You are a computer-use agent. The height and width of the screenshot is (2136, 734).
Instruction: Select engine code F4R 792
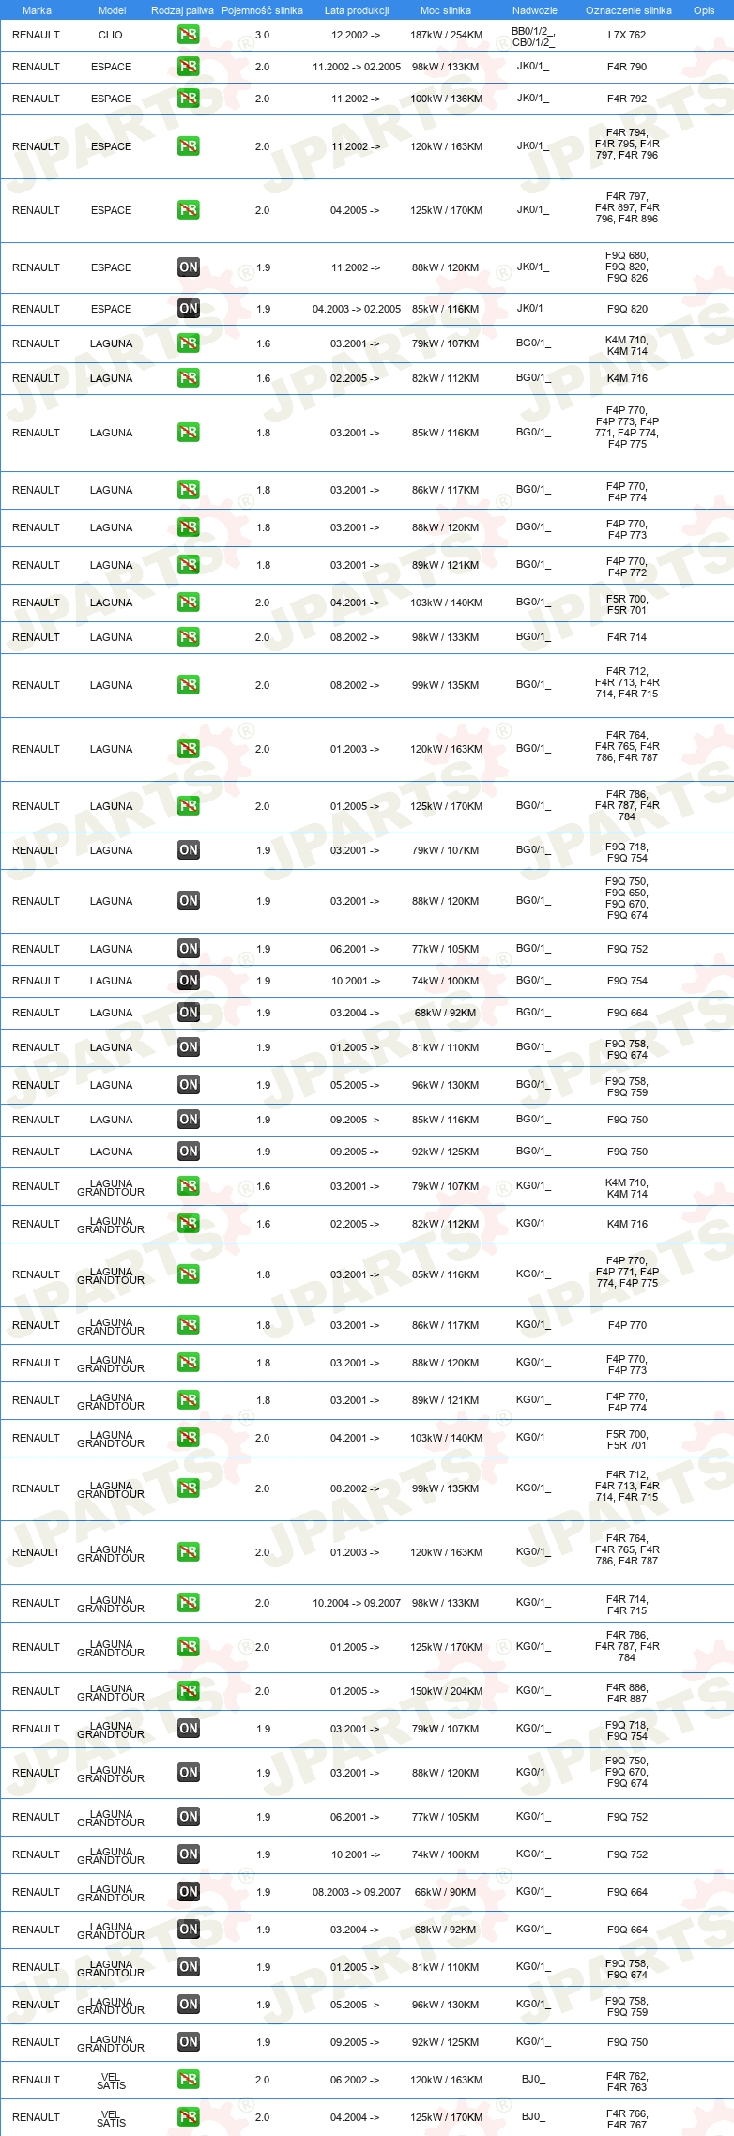tap(627, 99)
